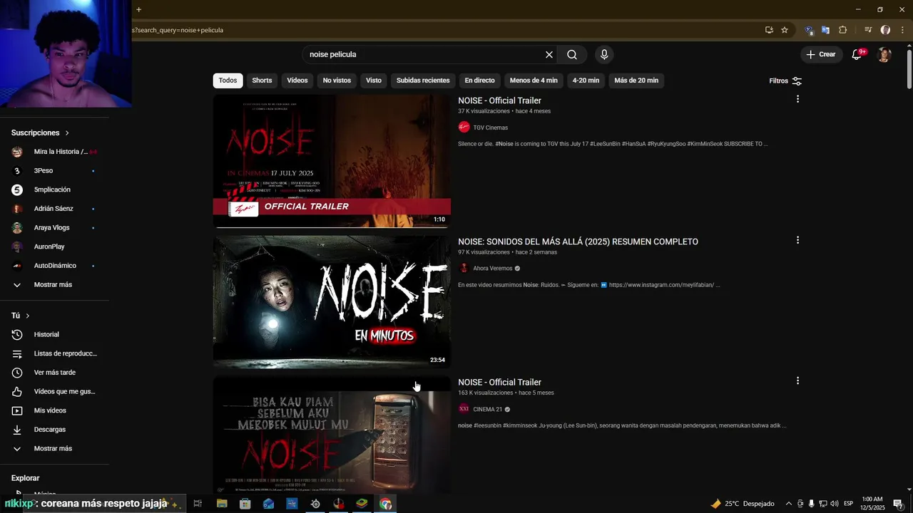Open more options for the TGV Cinemas trailer

[797, 99]
